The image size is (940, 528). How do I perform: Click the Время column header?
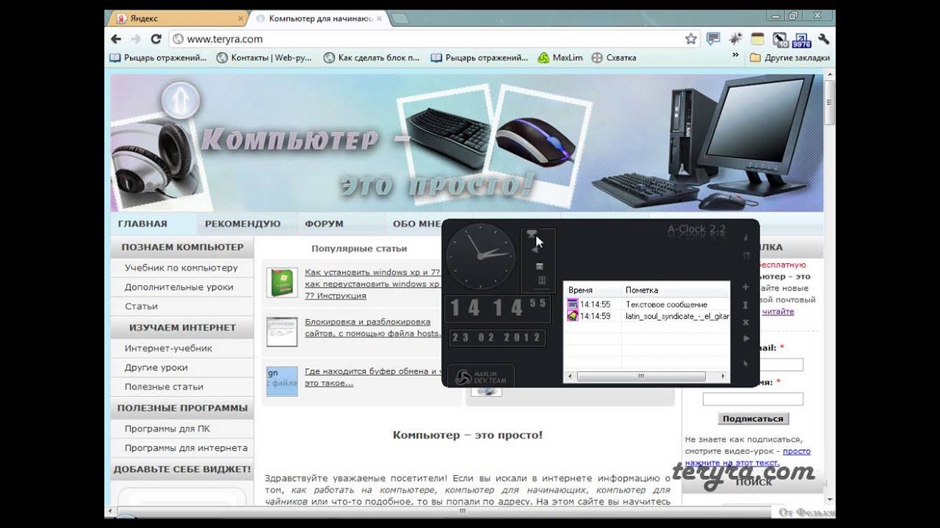[593, 290]
